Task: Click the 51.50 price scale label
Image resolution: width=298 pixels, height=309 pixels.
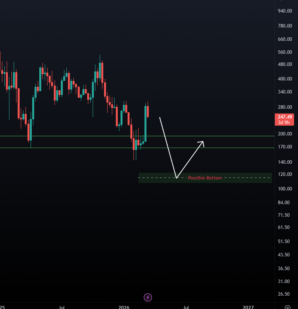Action: (x=284, y=241)
